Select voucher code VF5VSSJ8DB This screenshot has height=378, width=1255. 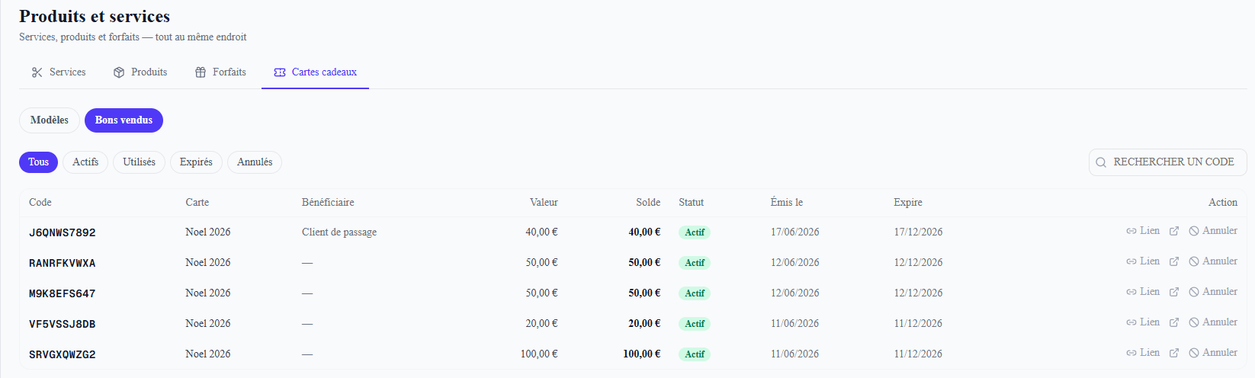tap(63, 324)
